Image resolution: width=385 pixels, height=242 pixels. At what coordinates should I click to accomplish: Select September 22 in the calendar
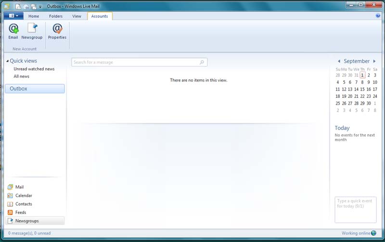coord(362,96)
